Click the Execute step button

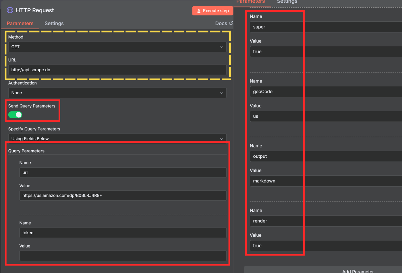pyautogui.click(x=212, y=11)
